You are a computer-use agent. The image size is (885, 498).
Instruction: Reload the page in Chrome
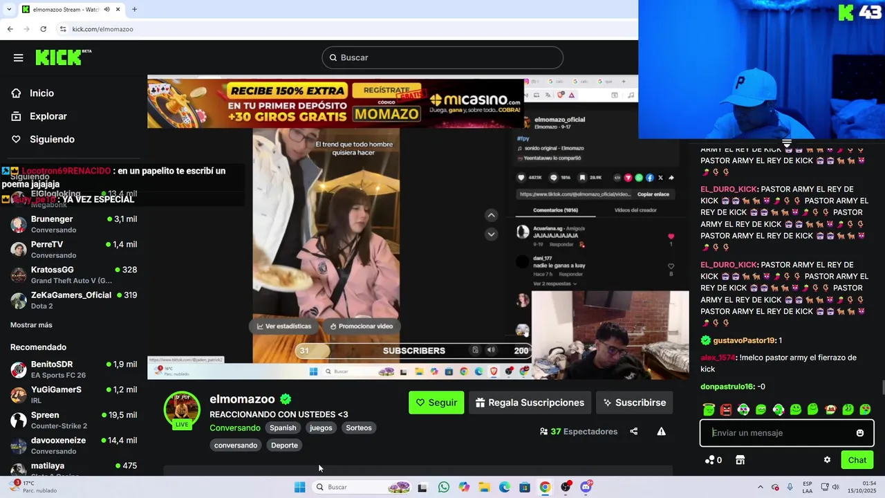click(x=43, y=29)
